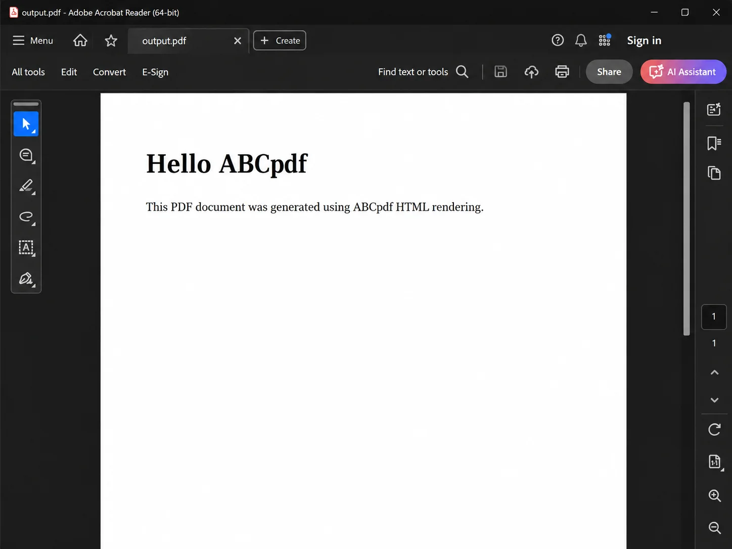
Task: Open All tools
Action: (28, 72)
